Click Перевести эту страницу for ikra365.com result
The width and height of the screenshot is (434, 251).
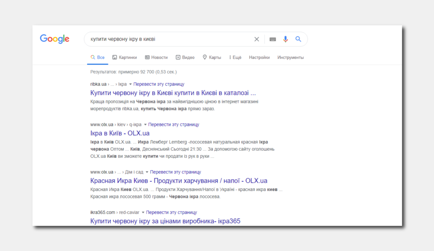tap(172, 212)
